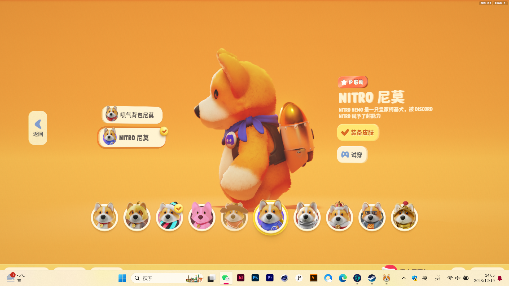The width and height of the screenshot is (509, 286).
Task: Choose the cowboy hat corgi avatar
Action: click(x=234, y=217)
